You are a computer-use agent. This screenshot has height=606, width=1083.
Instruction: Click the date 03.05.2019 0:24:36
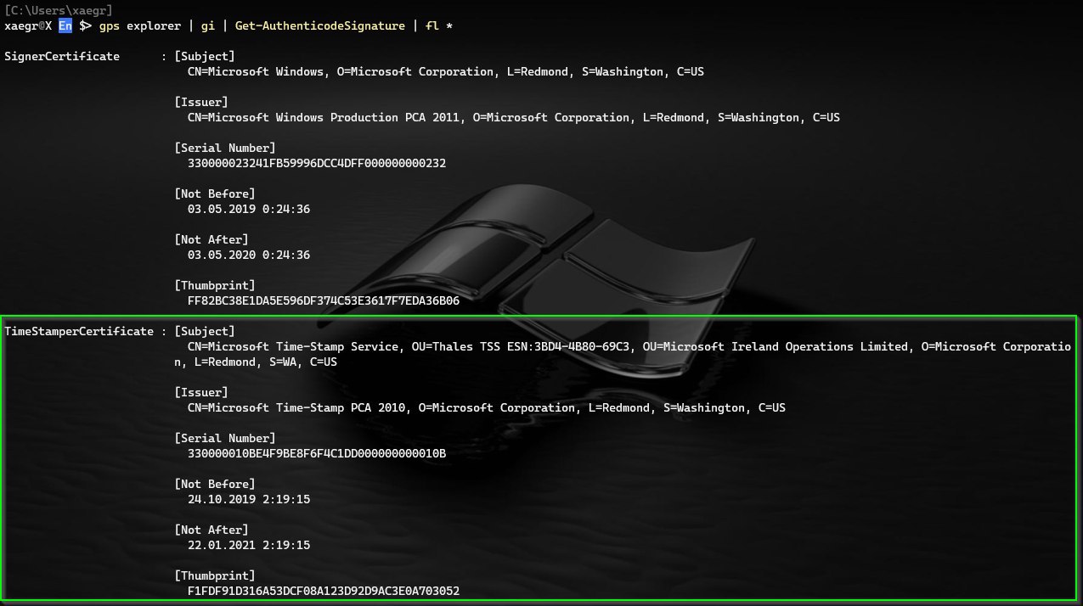249,209
